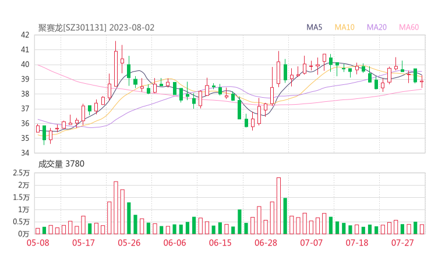Click the 成交量 3780 volume label
The height and width of the screenshot is (256, 431).
coord(61,164)
